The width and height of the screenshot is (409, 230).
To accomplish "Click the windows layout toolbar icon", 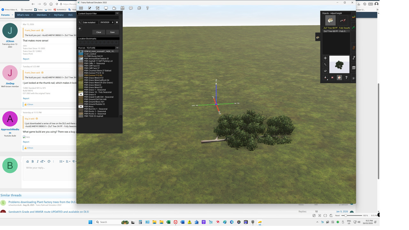I will tap(139, 8).
